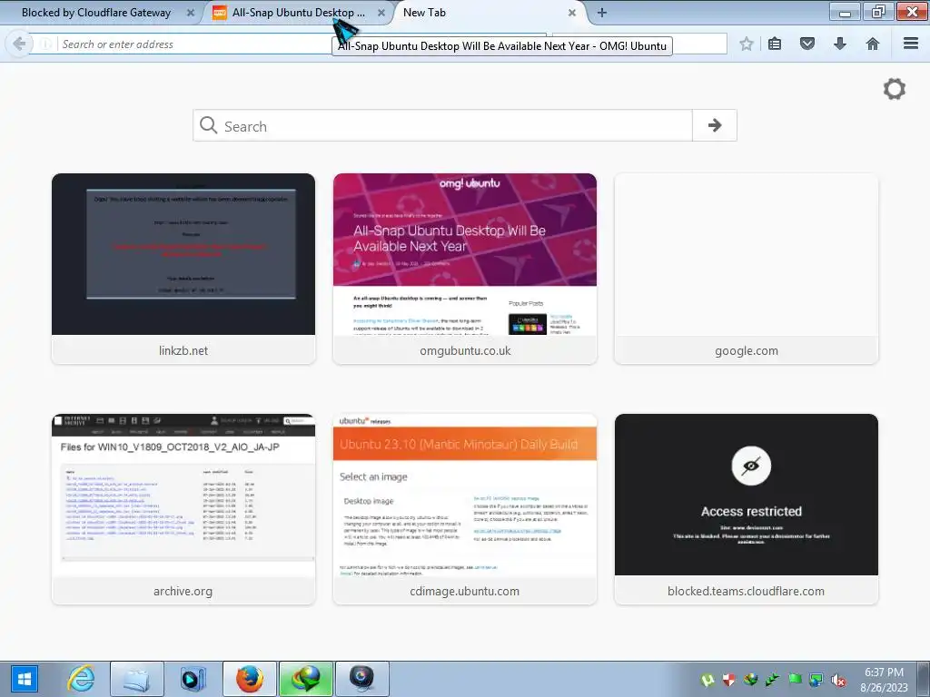Image resolution: width=930 pixels, height=697 pixels.
Task: Open the omgubuntu.co.uk tile
Action: click(465, 269)
